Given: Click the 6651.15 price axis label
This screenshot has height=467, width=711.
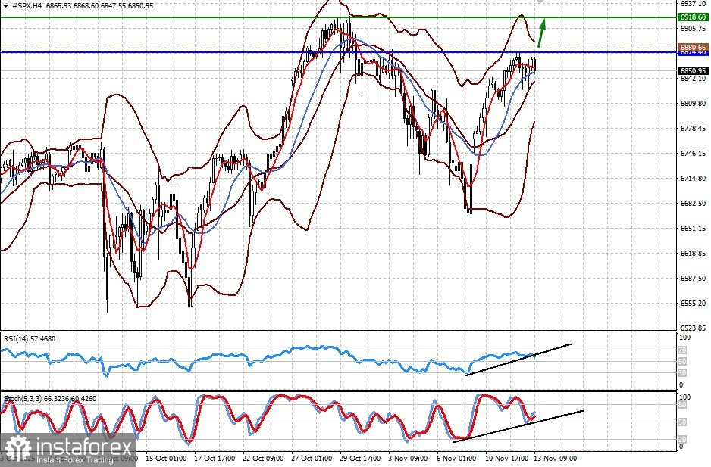Looking at the screenshot, I should pos(693,229).
